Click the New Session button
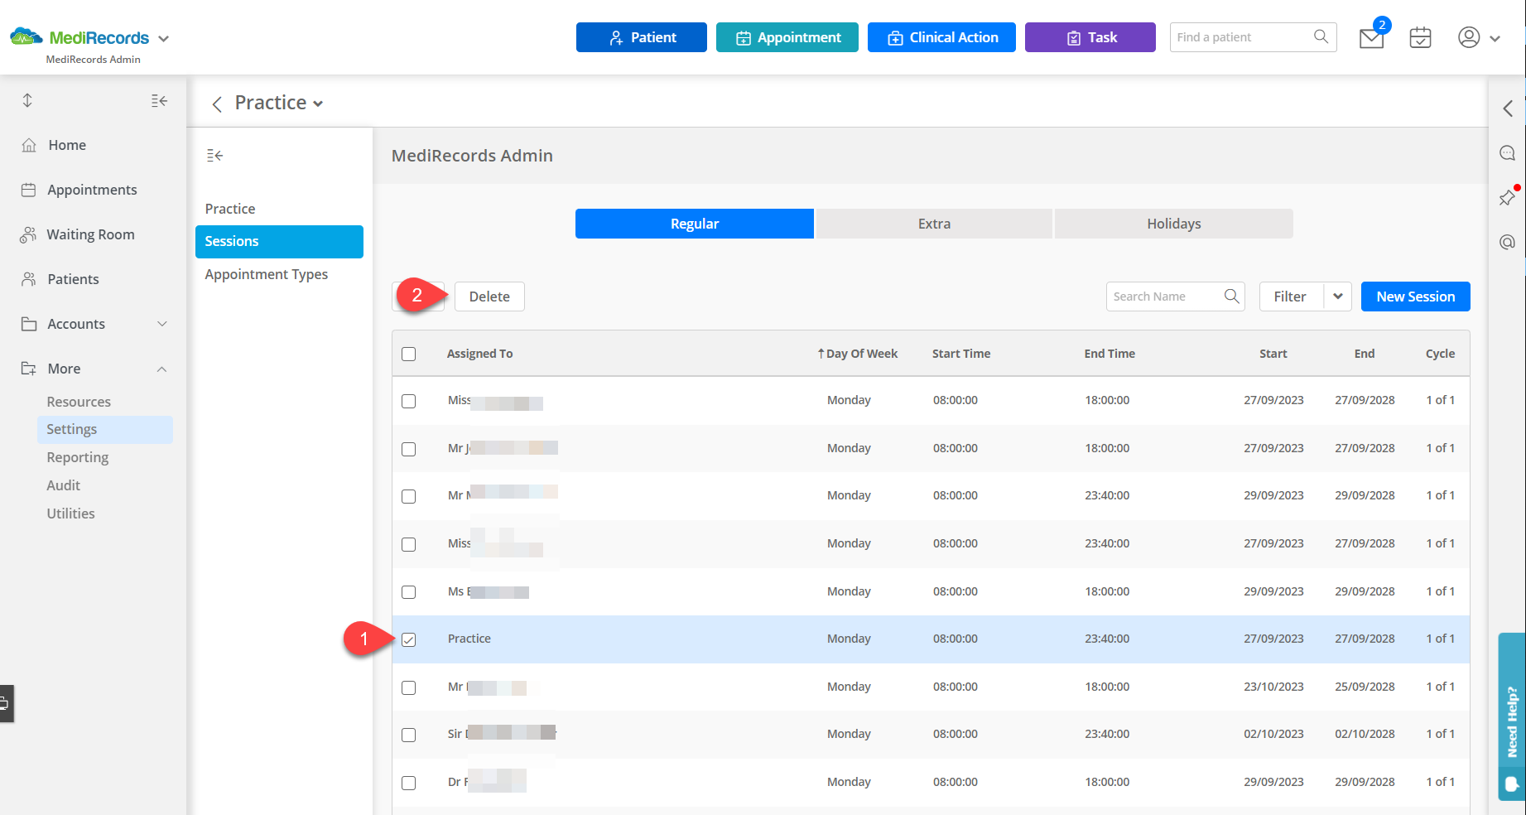 pyautogui.click(x=1415, y=297)
